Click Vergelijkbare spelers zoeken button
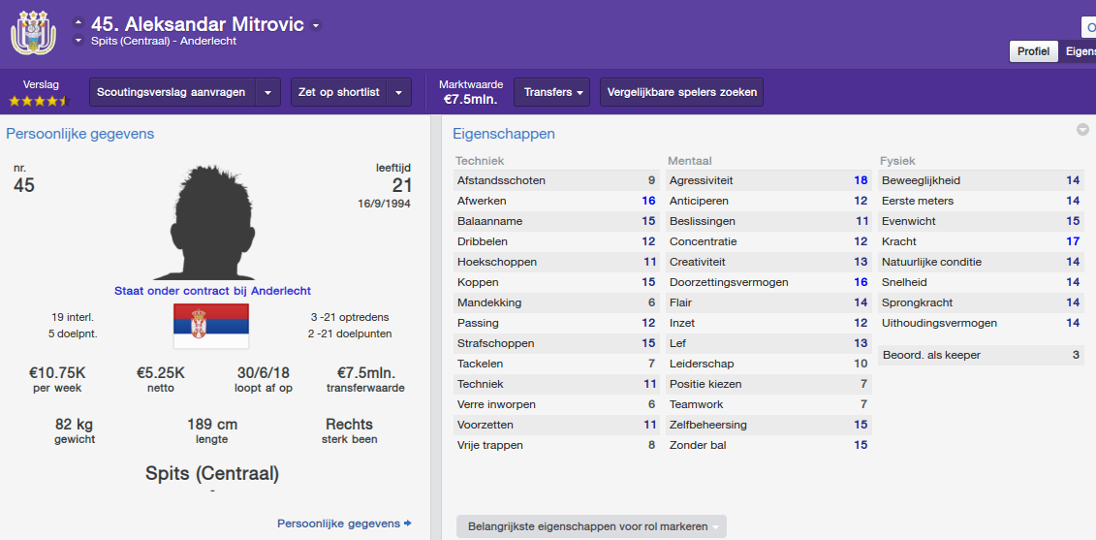Image resolution: width=1096 pixels, height=540 pixels. tap(681, 93)
